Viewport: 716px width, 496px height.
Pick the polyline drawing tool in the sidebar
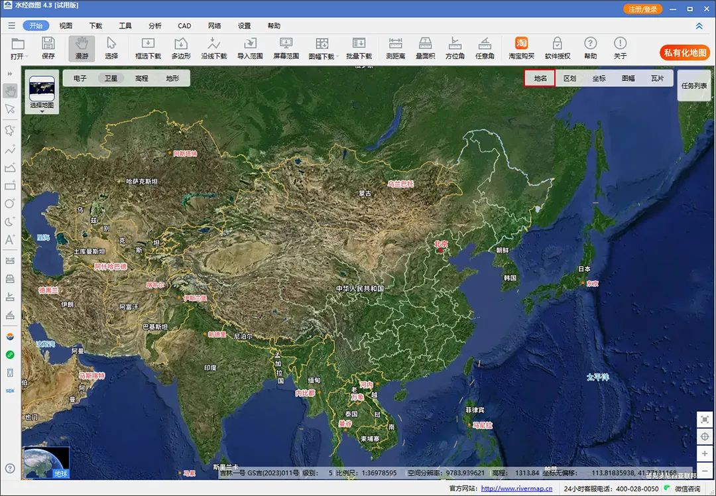(x=10, y=149)
